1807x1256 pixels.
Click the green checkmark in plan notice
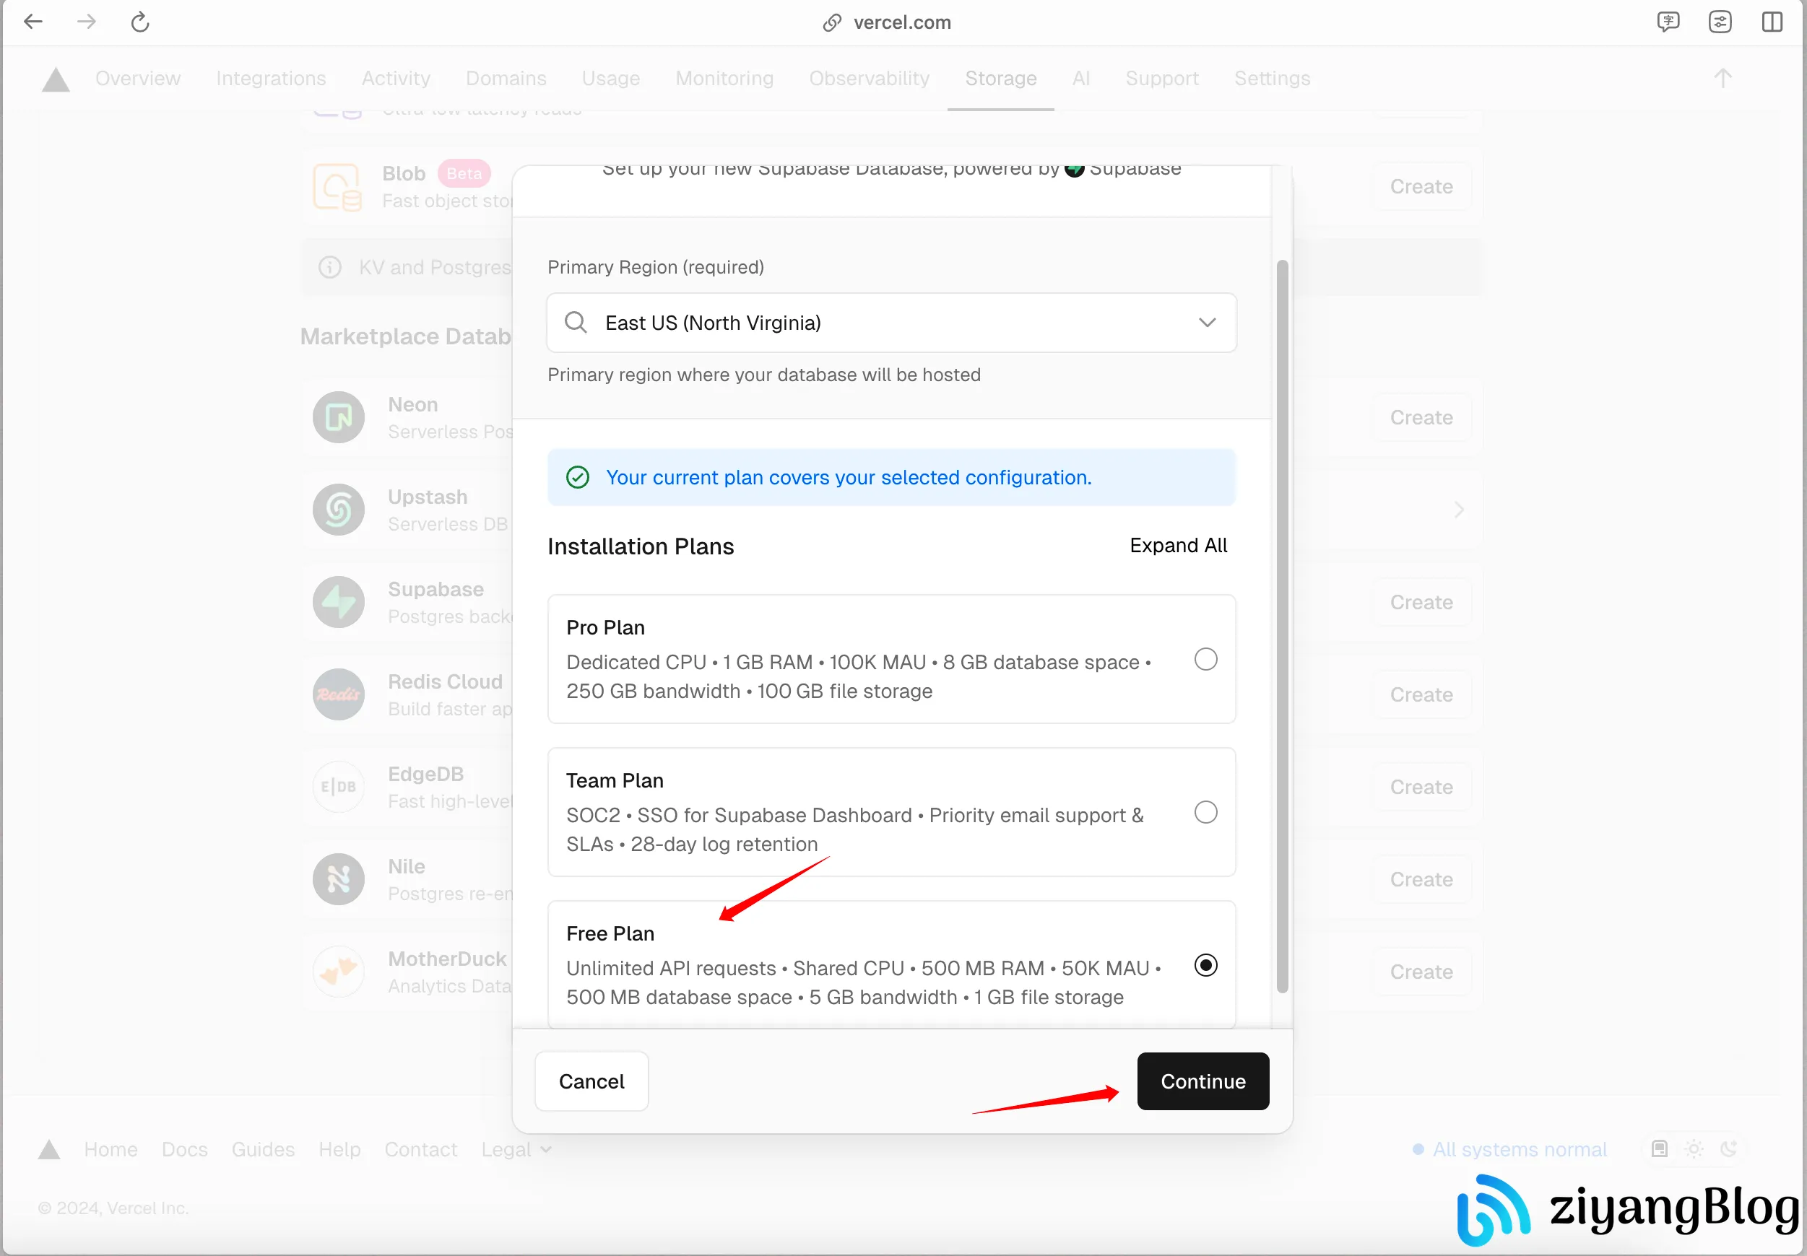pyautogui.click(x=578, y=477)
